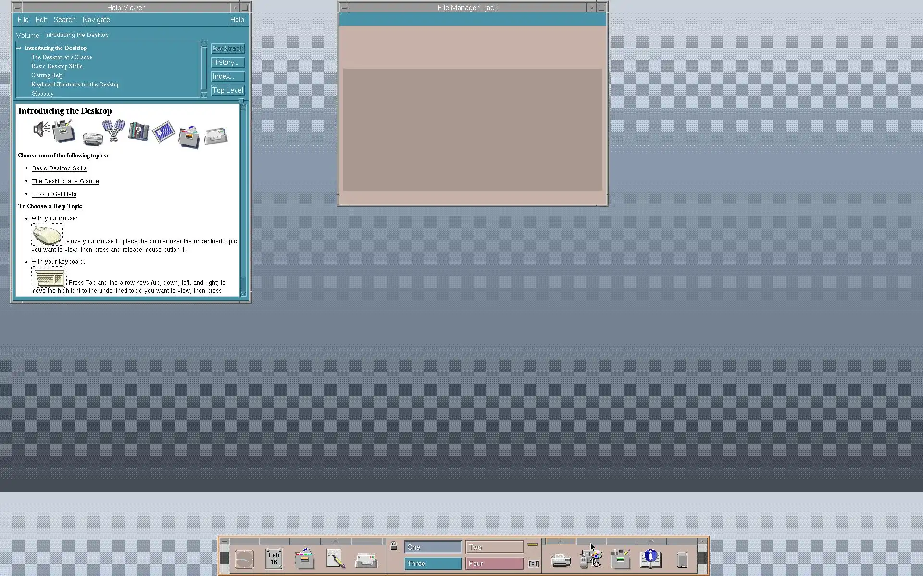Open Application Manager icon

tap(620, 559)
